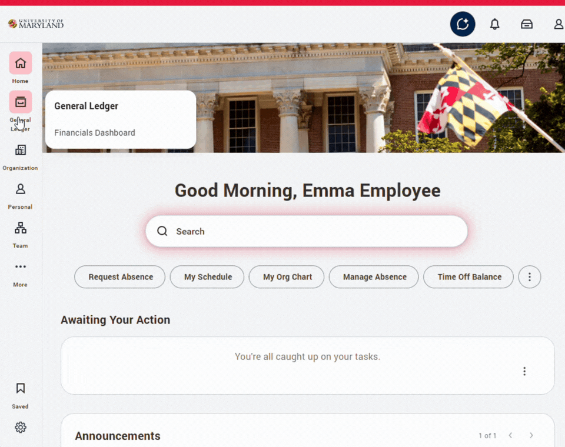Select the General Ledger flyout heading
This screenshot has height=447, width=565.
coord(86,106)
